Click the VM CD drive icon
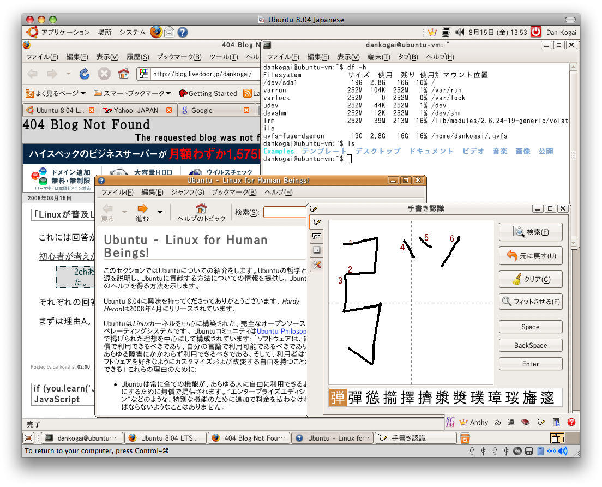 (x=517, y=451)
